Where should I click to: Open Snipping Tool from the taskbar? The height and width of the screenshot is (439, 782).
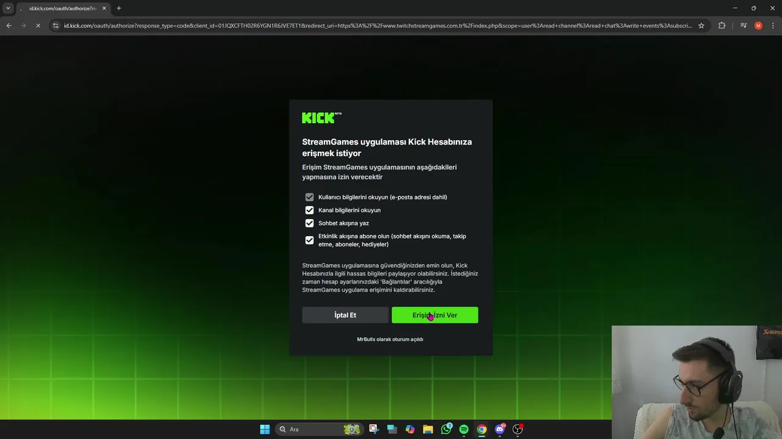click(374, 429)
